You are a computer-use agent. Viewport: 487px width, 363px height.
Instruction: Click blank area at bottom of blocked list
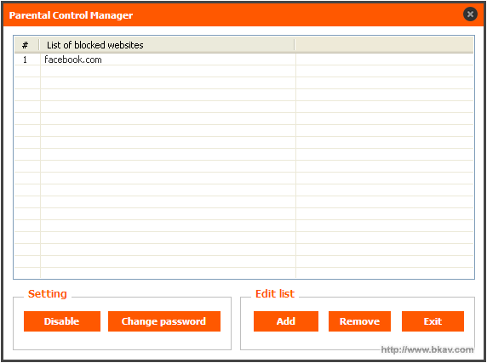[243, 273]
